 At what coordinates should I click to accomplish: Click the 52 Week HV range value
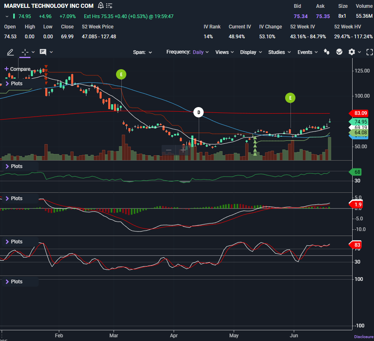coord(353,37)
